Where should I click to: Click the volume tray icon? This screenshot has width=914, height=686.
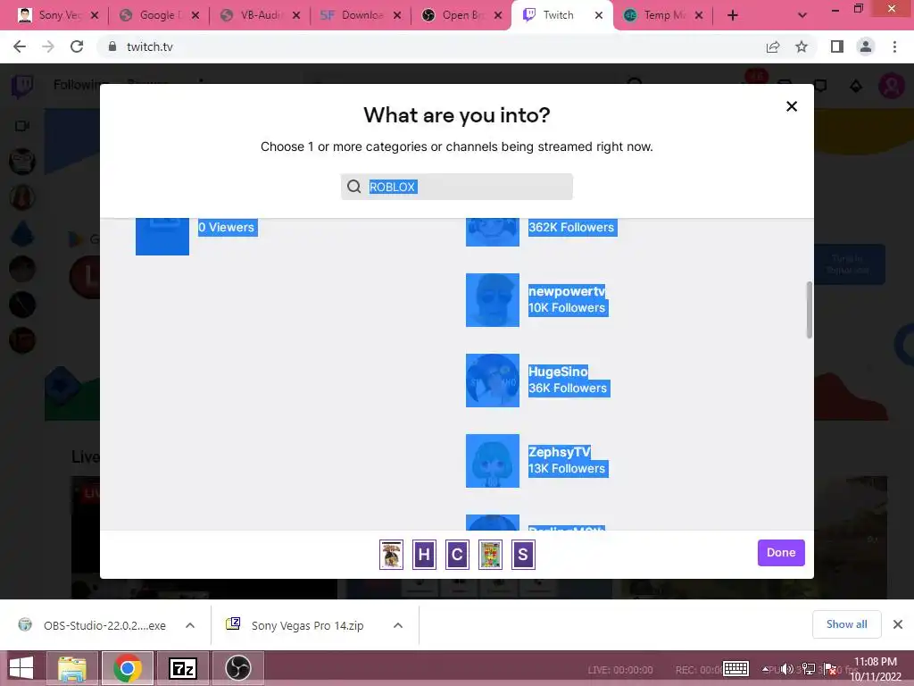(x=786, y=669)
